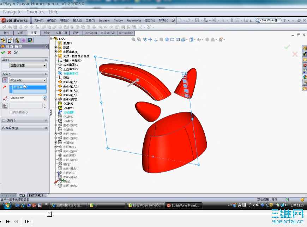Viewport: 307px width, 227px height.
Task: Click viewport red X cancel corner
Action: pos(295,54)
